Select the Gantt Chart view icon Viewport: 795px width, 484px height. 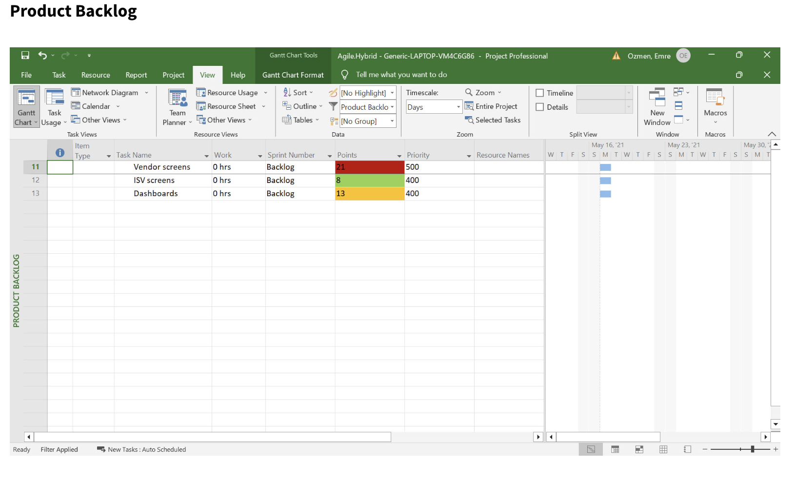pos(26,106)
